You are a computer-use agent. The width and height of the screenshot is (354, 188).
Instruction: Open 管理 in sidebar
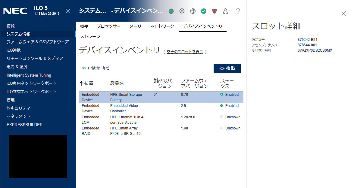[x=11, y=100]
